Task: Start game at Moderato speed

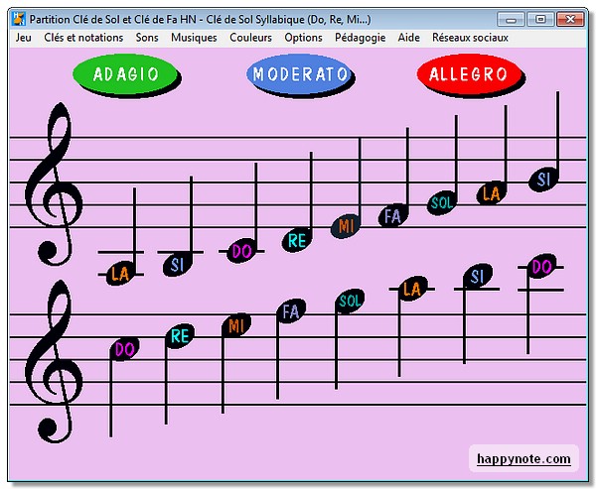Action: [300, 74]
